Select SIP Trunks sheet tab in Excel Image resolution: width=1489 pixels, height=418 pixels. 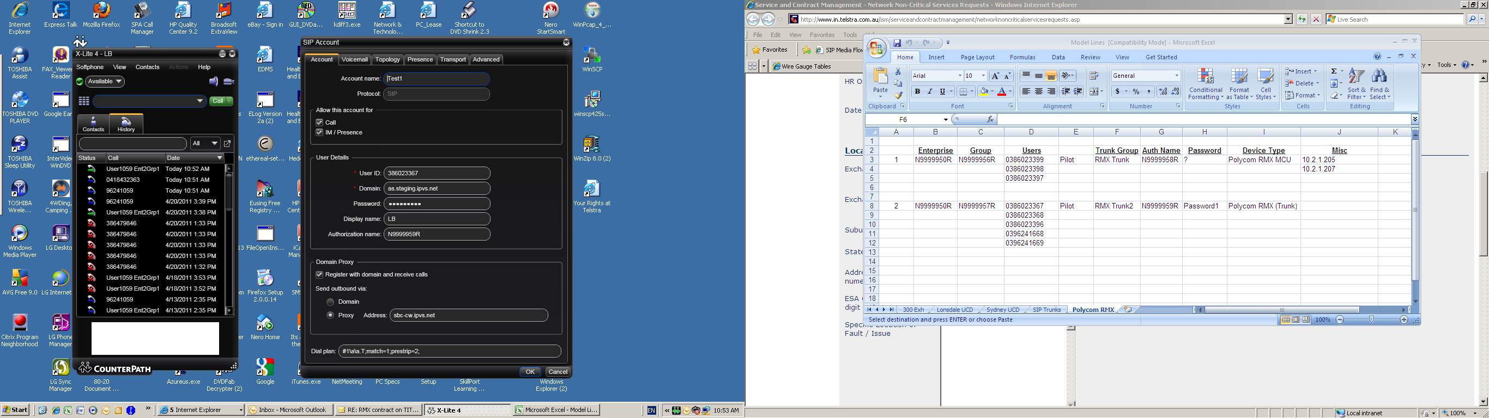[1047, 310]
